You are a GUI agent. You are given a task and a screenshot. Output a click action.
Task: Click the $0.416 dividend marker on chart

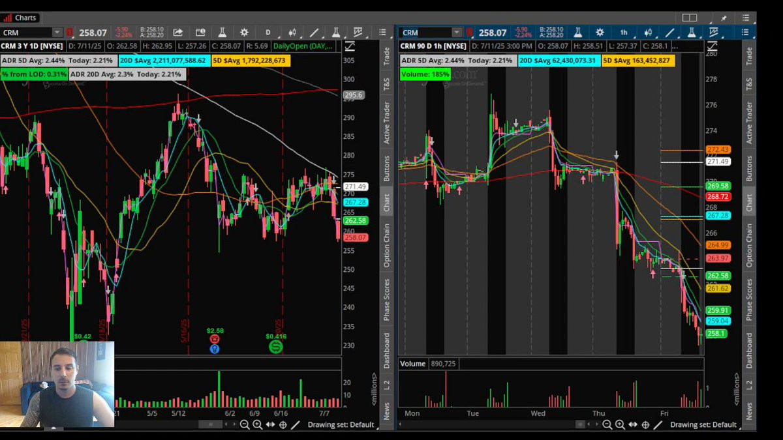(x=276, y=347)
